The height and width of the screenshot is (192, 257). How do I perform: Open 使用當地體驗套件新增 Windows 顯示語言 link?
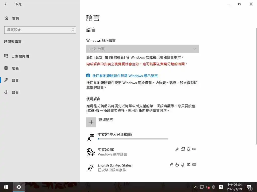click(125, 76)
